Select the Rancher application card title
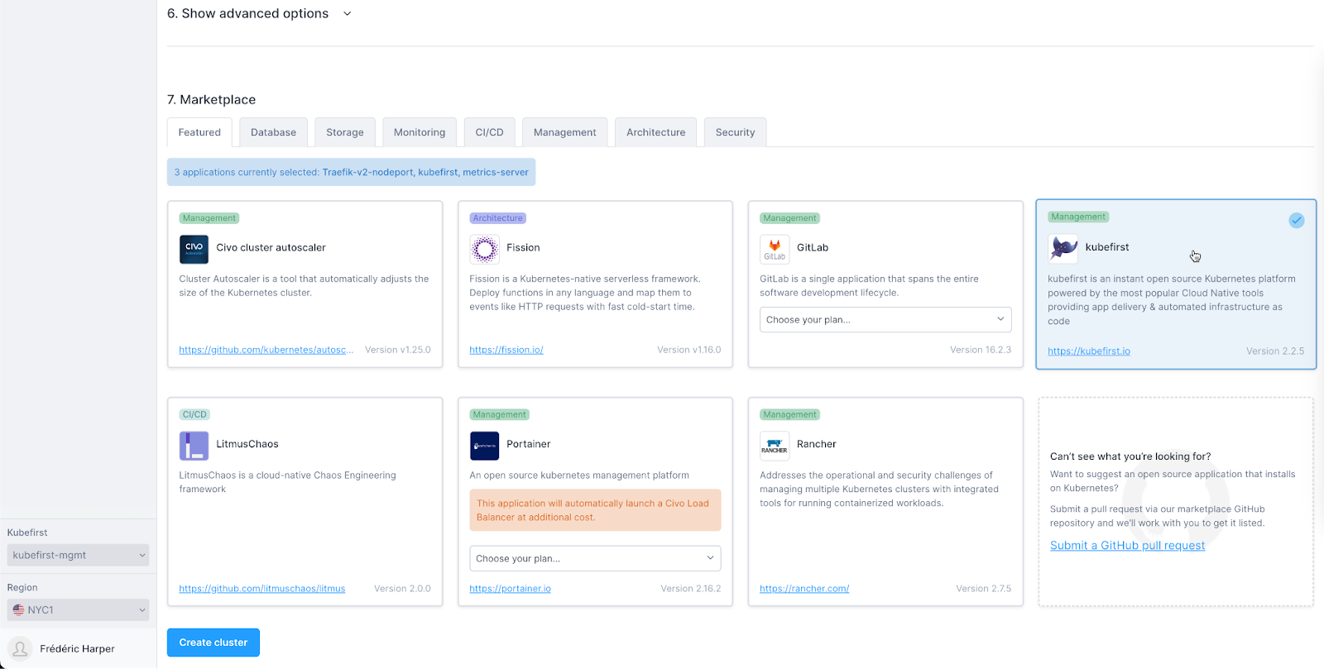1324x669 pixels. 817,444
